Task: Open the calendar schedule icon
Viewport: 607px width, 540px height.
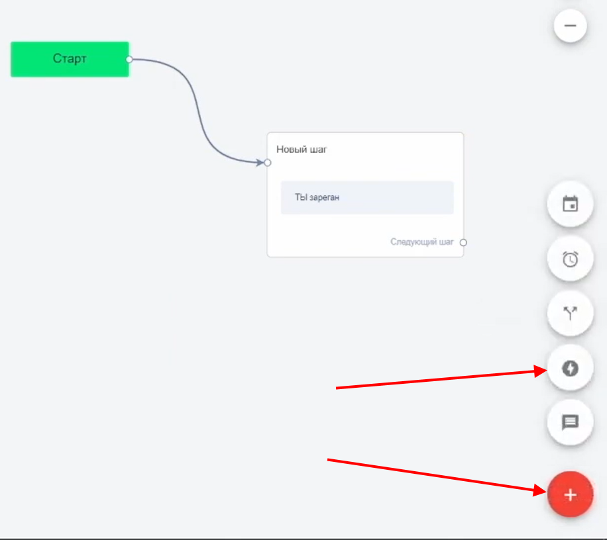Action: click(570, 204)
